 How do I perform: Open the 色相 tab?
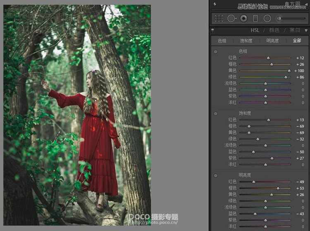(222, 41)
